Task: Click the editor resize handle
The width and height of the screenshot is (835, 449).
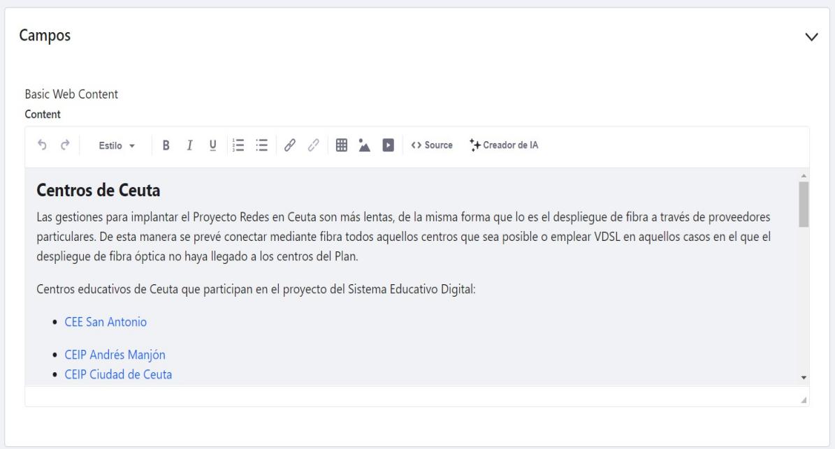Action: [804, 400]
